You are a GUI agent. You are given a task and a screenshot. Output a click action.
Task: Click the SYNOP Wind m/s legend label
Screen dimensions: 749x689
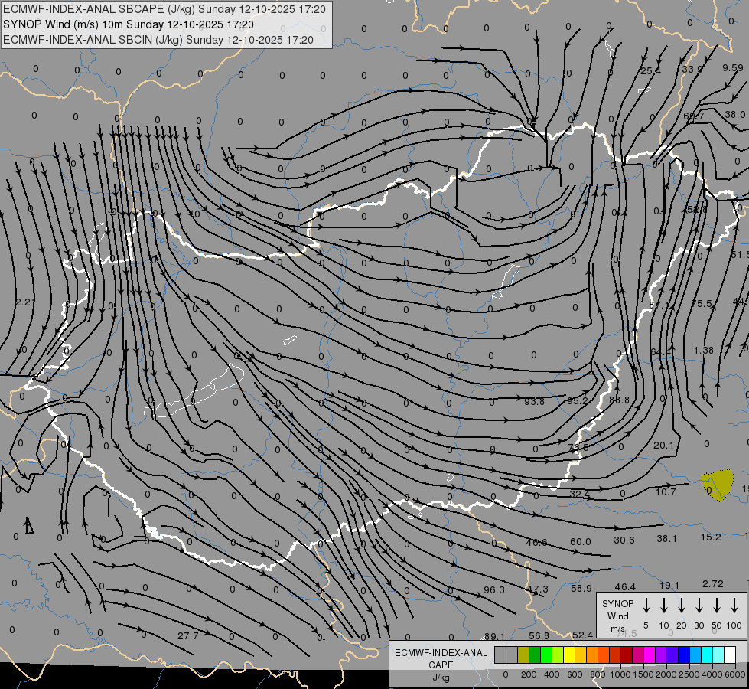pyautogui.click(x=617, y=616)
